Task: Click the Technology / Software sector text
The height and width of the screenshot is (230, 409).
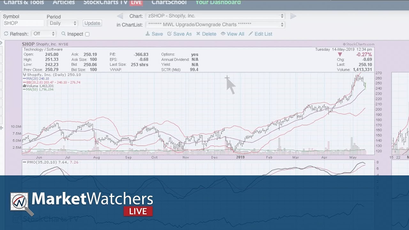Action: [43, 50]
